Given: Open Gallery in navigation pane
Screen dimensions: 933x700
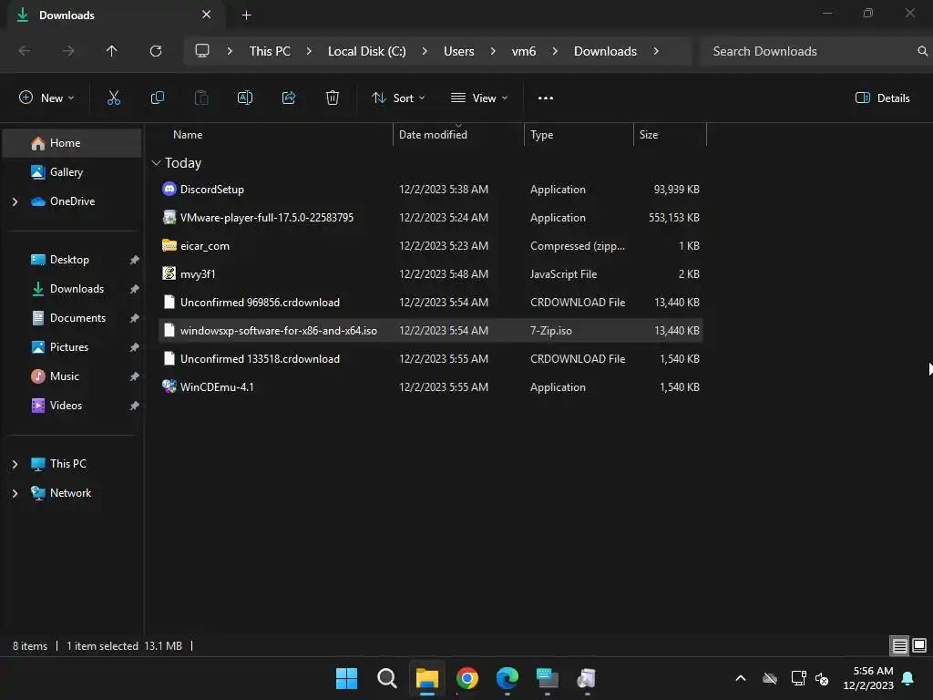Looking at the screenshot, I should 72,172.
